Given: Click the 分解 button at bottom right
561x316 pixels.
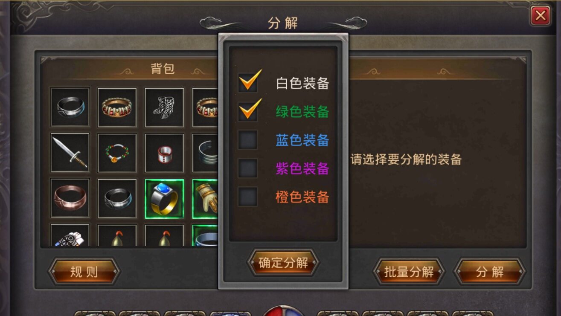Looking at the screenshot, I should pyautogui.click(x=489, y=271).
